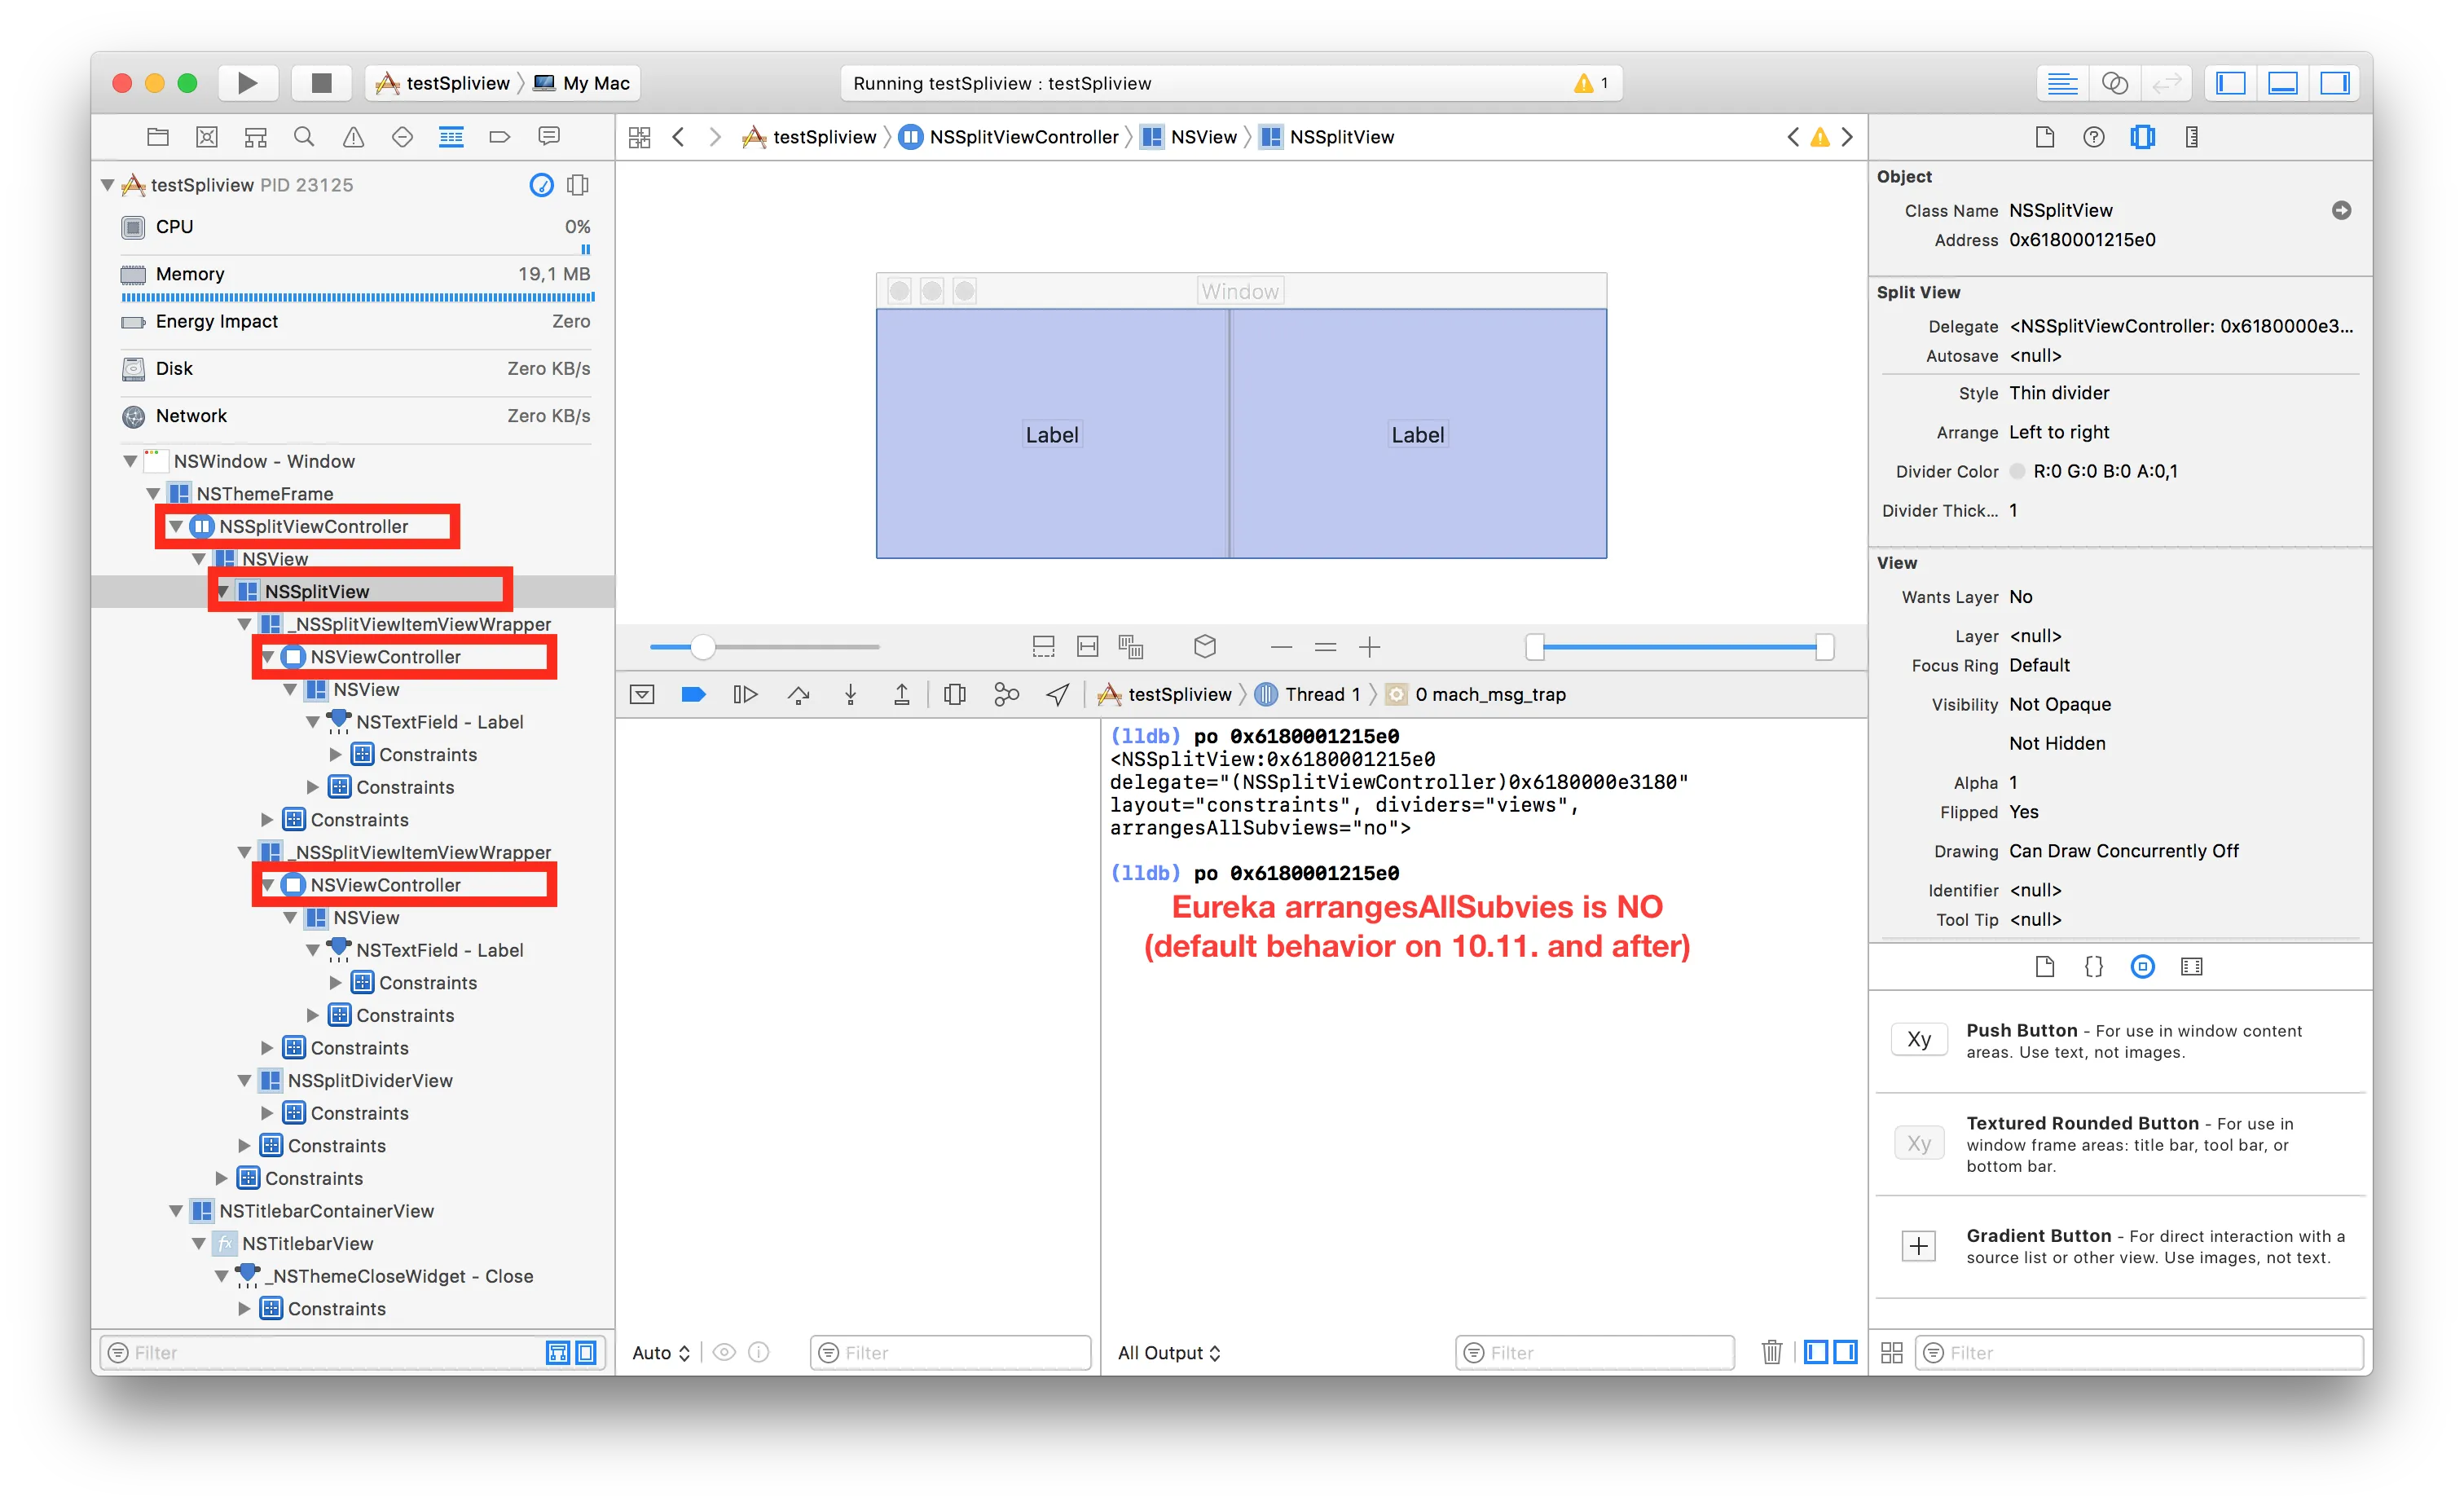Image resolution: width=2464 pixels, height=1506 pixels.
Task: Collapse the NSSplitViewController tree node
Action: point(176,526)
